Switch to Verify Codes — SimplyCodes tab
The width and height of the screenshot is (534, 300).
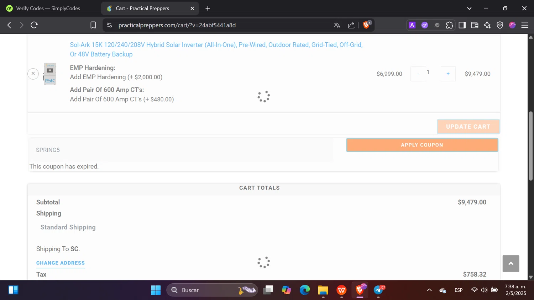(x=49, y=8)
